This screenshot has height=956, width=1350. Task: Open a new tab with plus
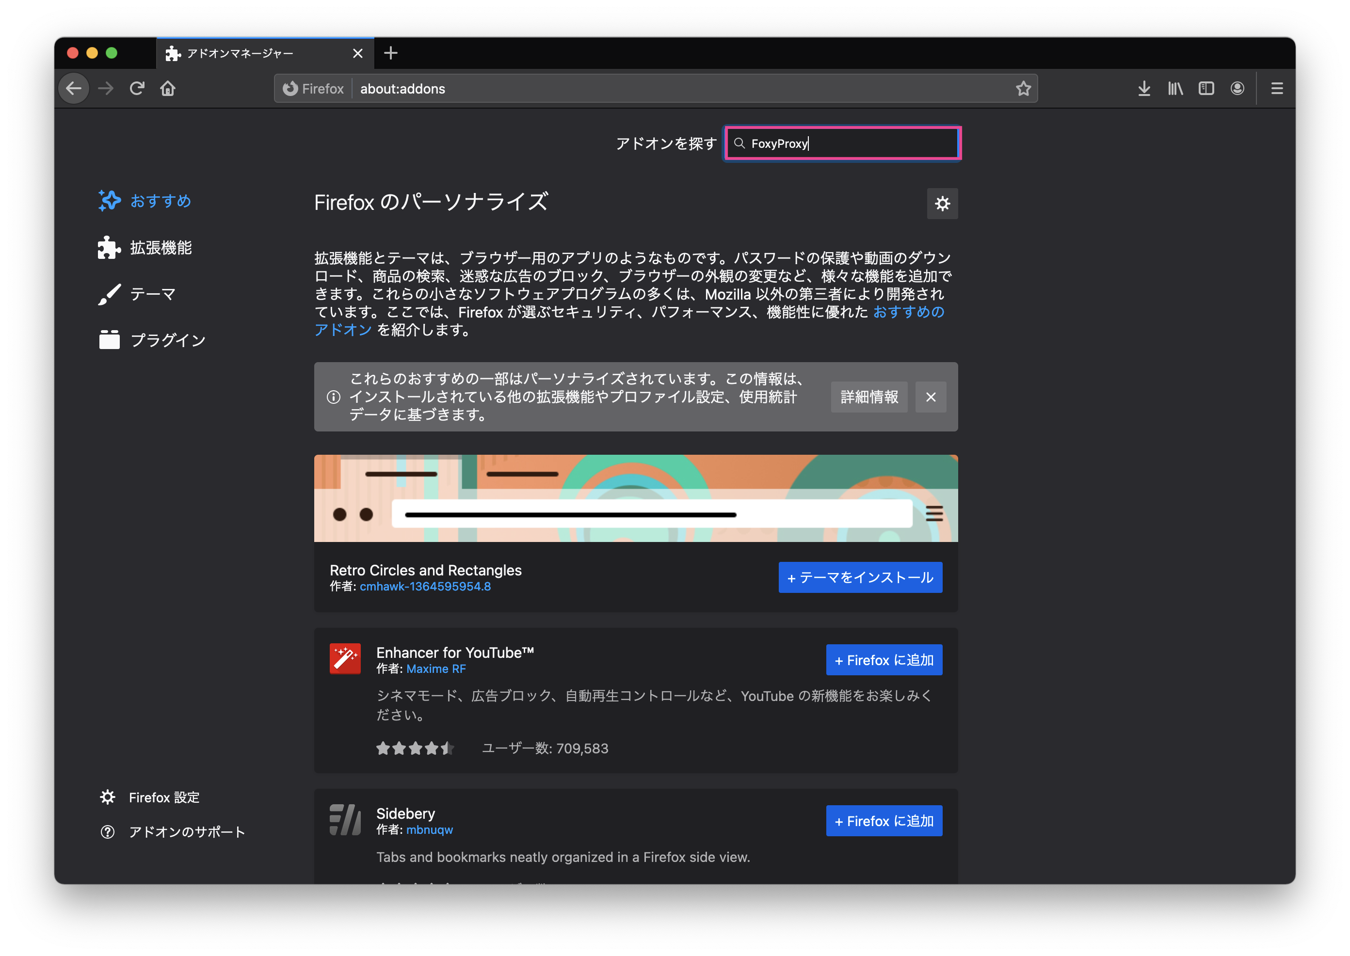click(x=391, y=53)
